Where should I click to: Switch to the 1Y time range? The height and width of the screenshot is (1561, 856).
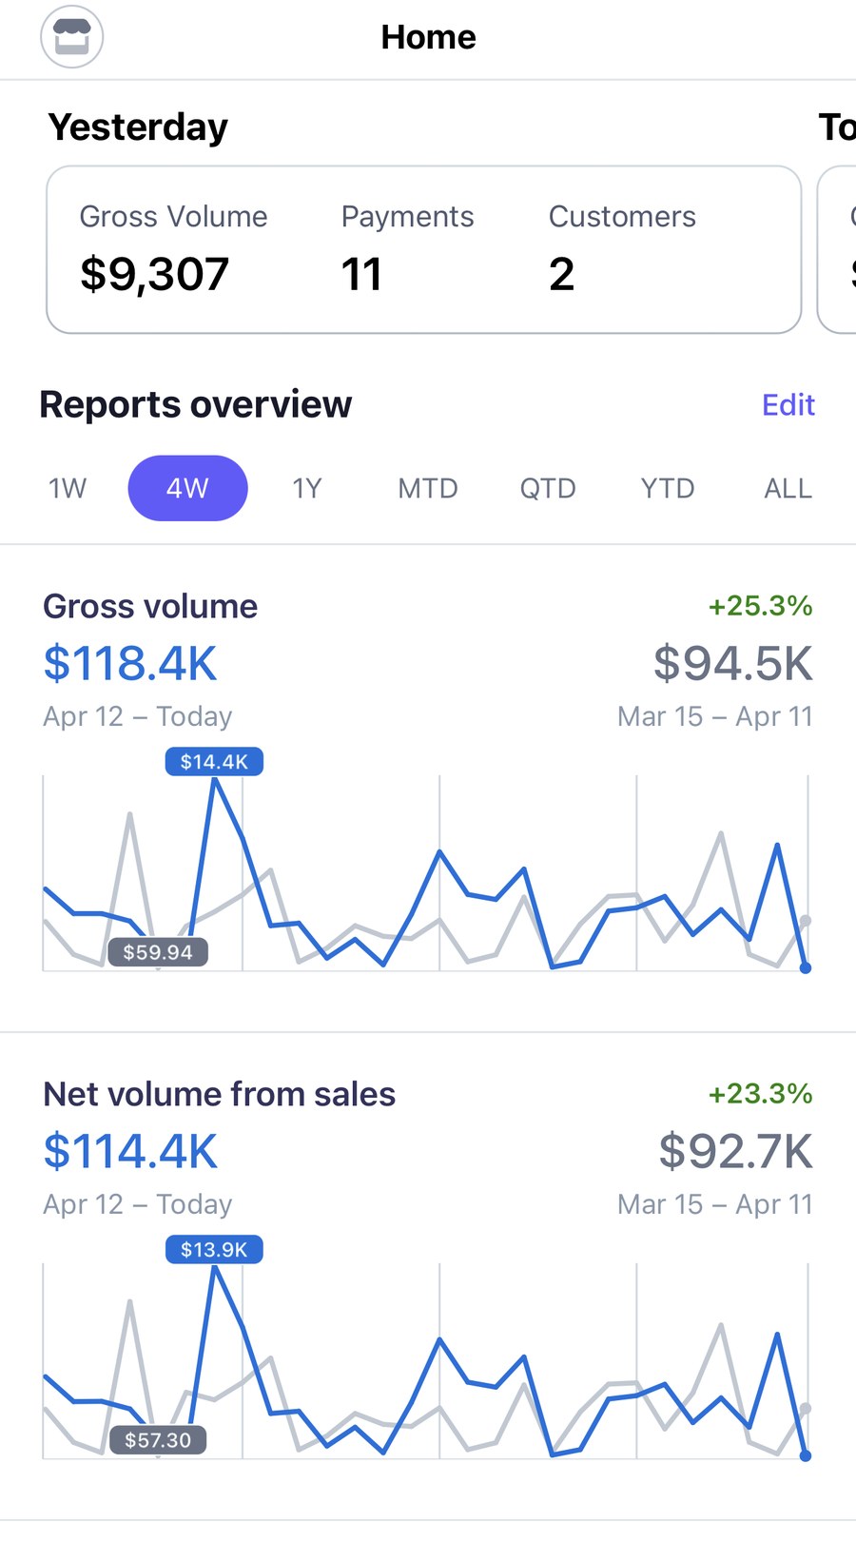pos(307,488)
